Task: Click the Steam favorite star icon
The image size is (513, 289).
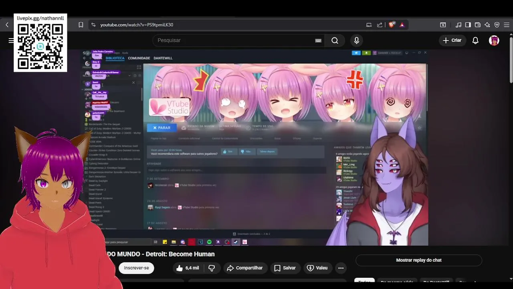Action: coord(420,128)
